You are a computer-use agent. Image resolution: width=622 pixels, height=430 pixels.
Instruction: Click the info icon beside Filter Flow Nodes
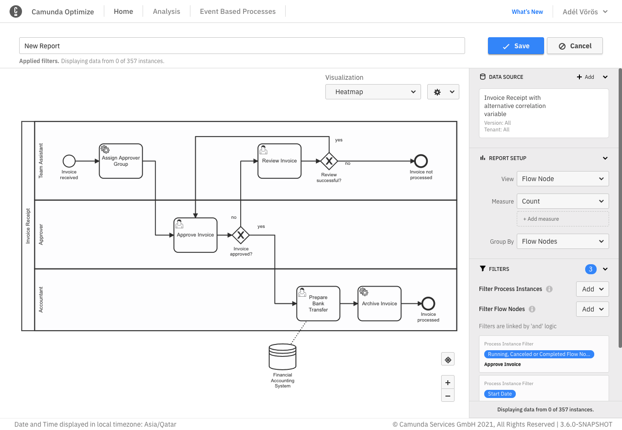[x=532, y=309]
